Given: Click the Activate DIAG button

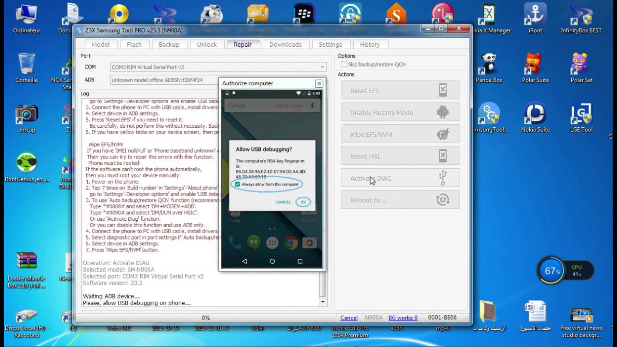Looking at the screenshot, I should tap(400, 178).
